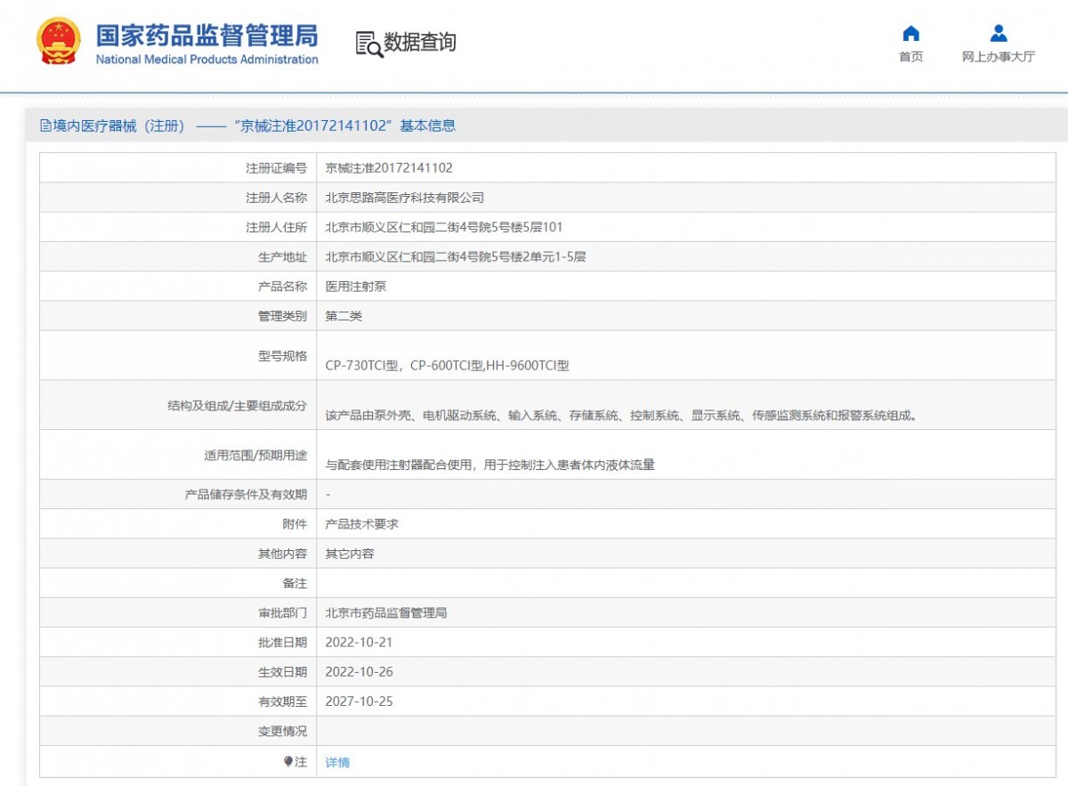This screenshot has height=786, width=1068.
Task: Click the national emblem logo
Action: click(59, 41)
